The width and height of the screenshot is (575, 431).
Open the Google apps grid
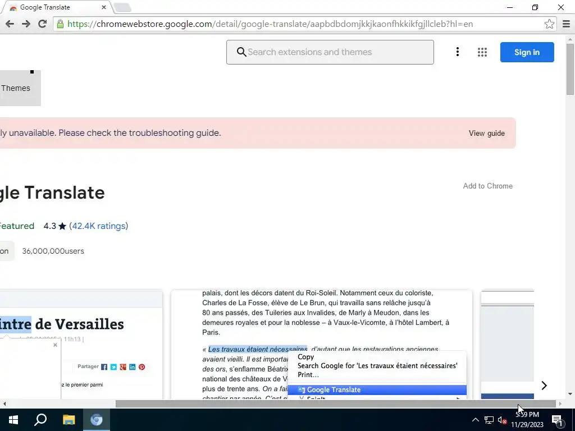(482, 52)
